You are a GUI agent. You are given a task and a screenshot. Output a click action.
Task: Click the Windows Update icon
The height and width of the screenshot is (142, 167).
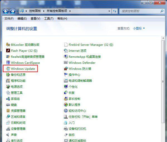(x=8, y=69)
